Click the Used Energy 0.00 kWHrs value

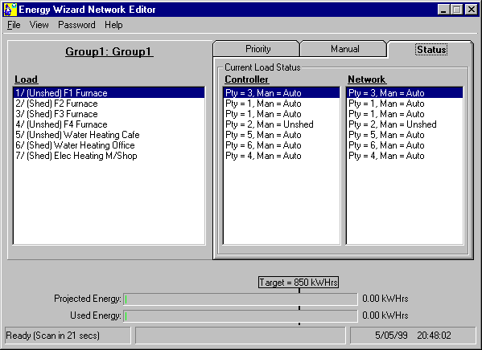[385, 315]
